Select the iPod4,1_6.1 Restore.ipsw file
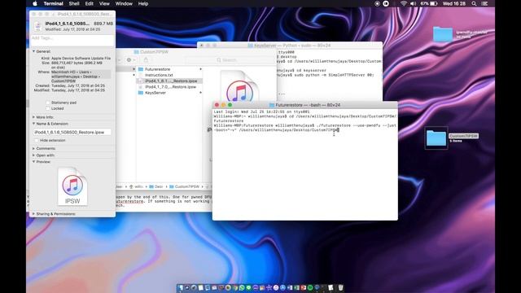Image resolution: width=521 pixels, height=293 pixels. tap(169, 81)
